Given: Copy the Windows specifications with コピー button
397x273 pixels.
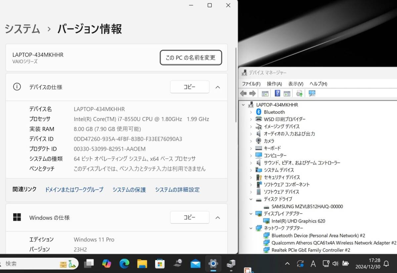Looking at the screenshot, I should [x=190, y=217].
